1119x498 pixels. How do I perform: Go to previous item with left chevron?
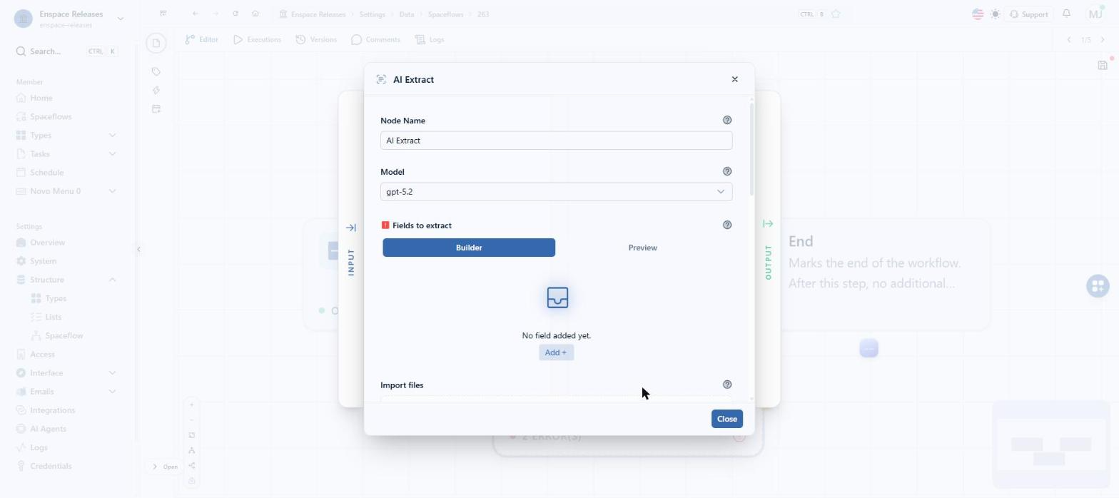tap(1068, 40)
